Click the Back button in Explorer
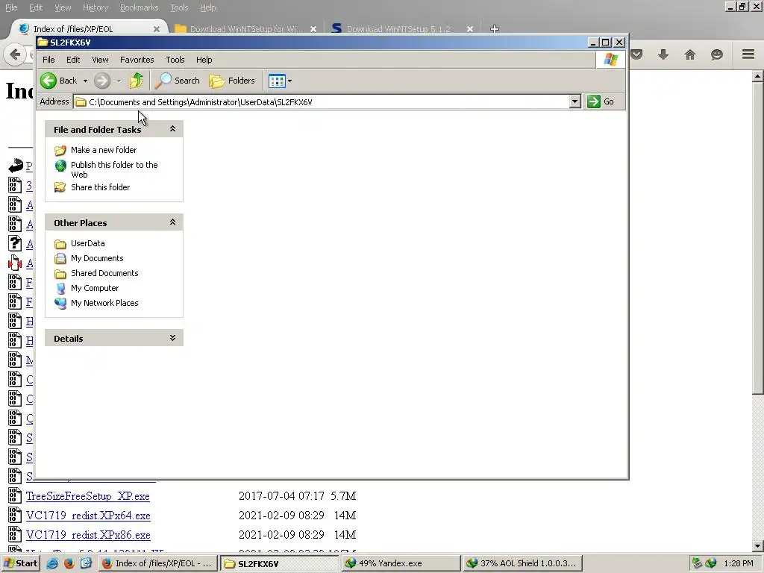Screen dimensions: 764x573 pos(58,81)
